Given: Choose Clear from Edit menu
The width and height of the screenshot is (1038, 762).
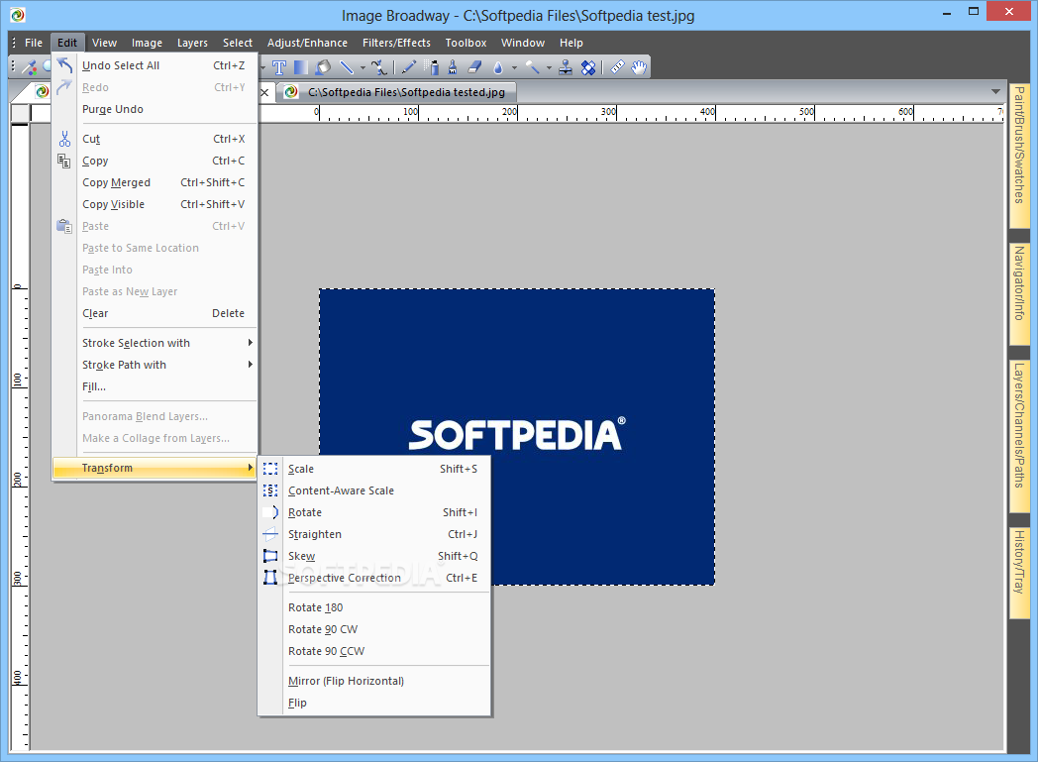Looking at the screenshot, I should tap(155, 313).
